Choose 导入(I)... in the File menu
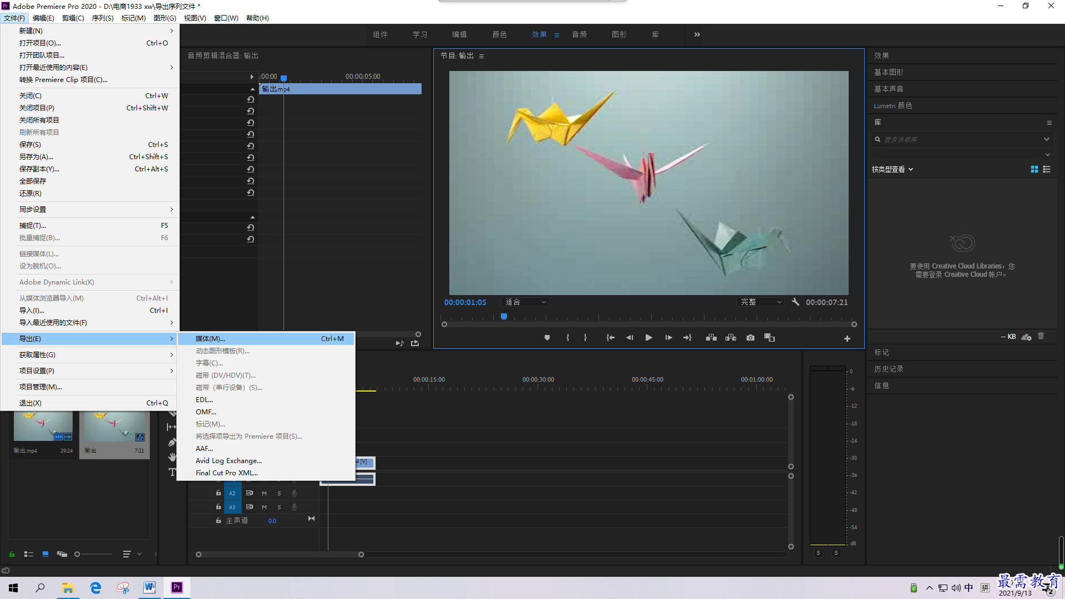This screenshot has width=1065, height=599. click(x=90, y=310)
